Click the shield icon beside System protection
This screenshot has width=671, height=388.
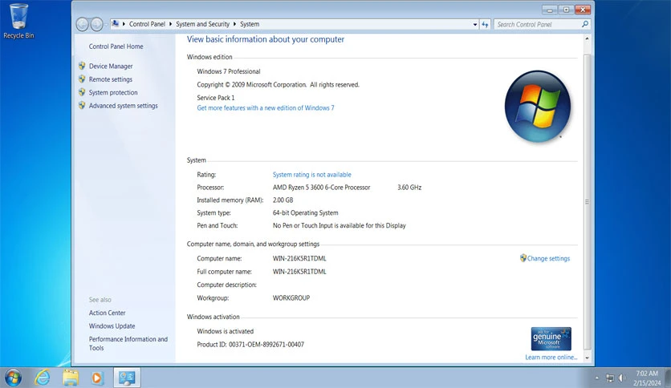82,92
